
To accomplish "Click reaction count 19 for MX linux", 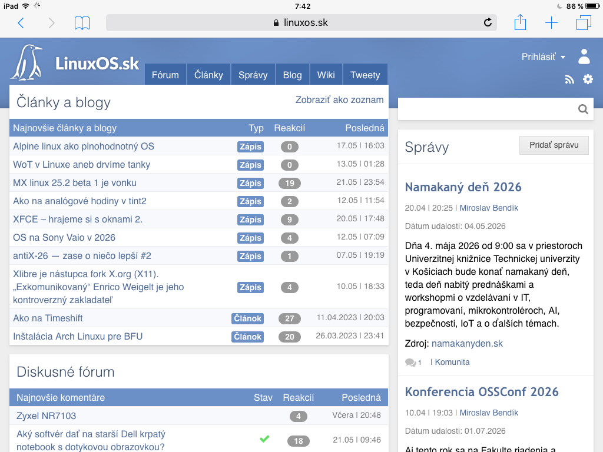I will (x=290, y=184).
